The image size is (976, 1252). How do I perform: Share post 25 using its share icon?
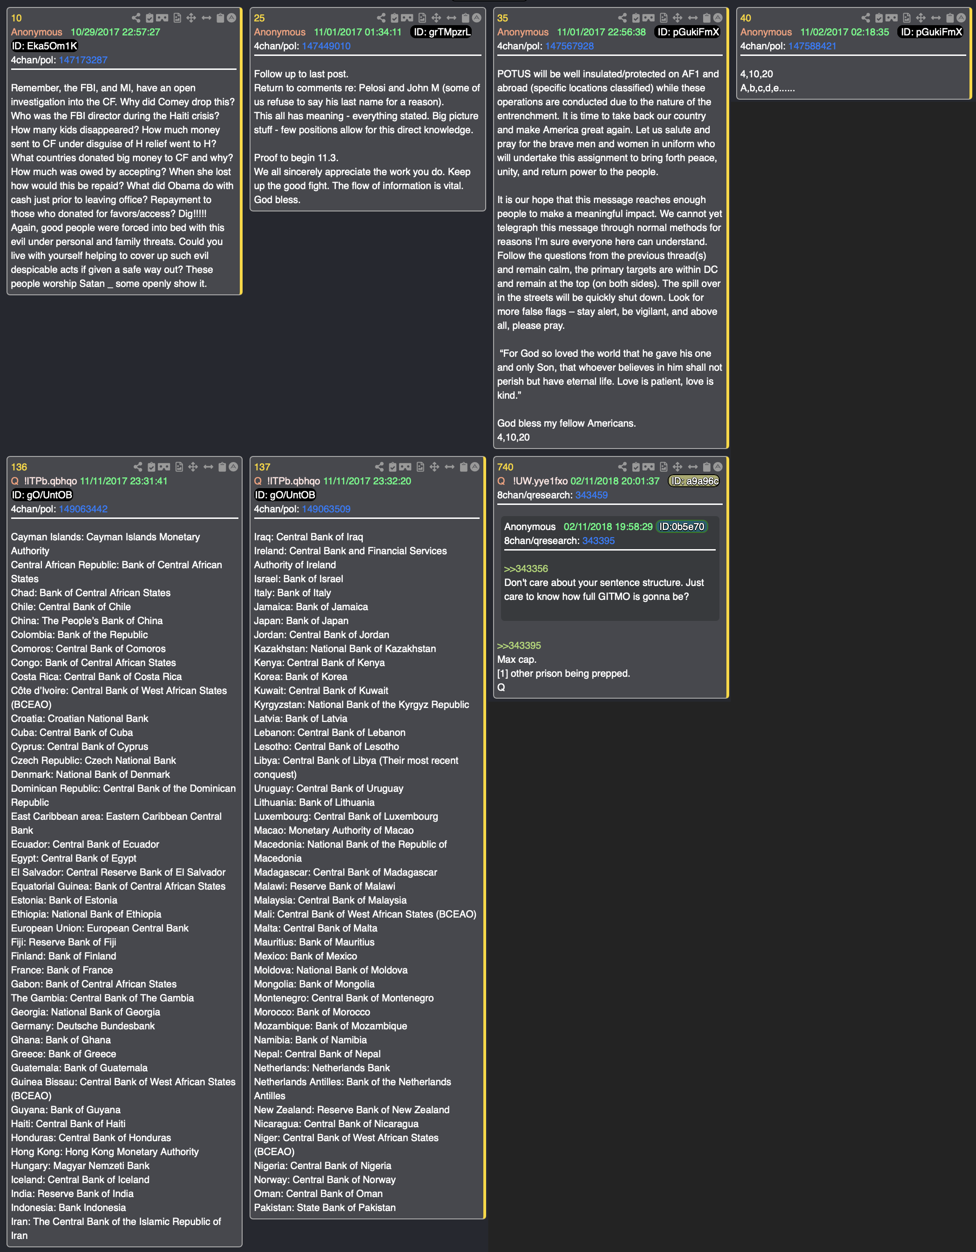point(381,18)
